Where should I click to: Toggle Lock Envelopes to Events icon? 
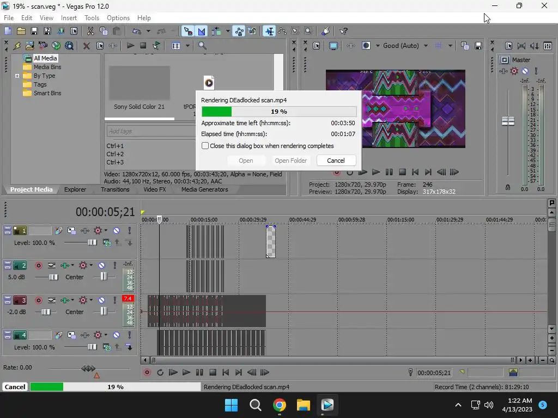coord(253,31)
